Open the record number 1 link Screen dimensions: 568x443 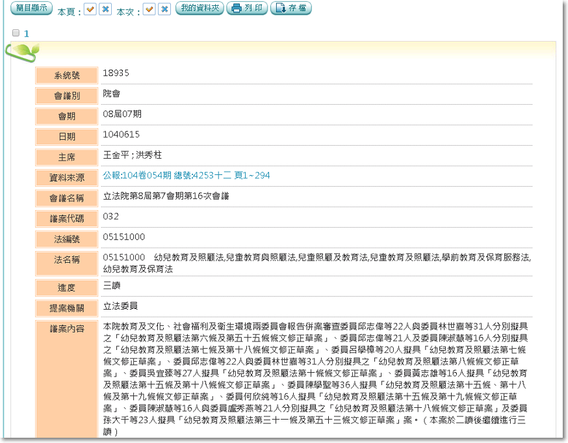point(27,33)
